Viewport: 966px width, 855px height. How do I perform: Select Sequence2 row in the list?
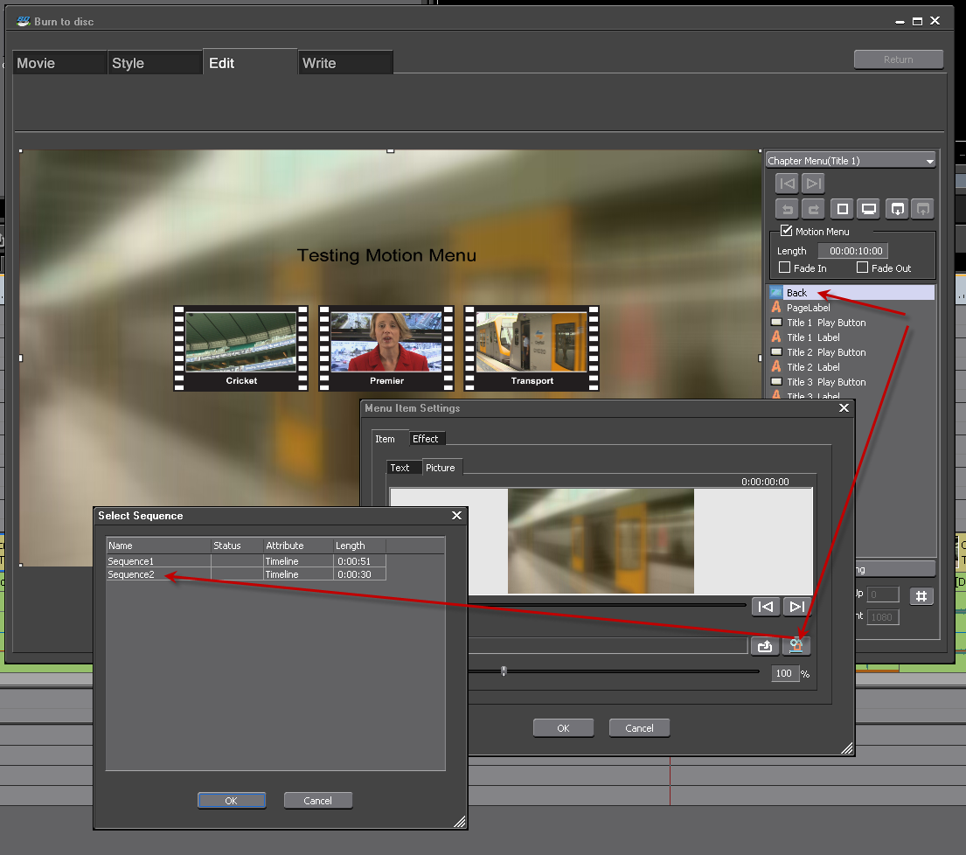click(247, 574)
